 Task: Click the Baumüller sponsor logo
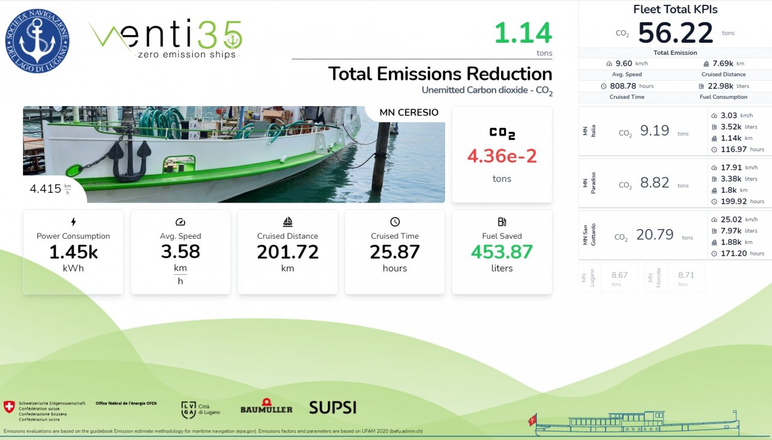point(266,407)
